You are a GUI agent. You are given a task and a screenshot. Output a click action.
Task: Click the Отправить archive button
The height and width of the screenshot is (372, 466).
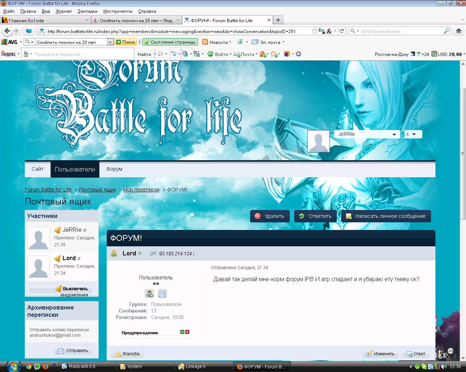coord(73,351)
